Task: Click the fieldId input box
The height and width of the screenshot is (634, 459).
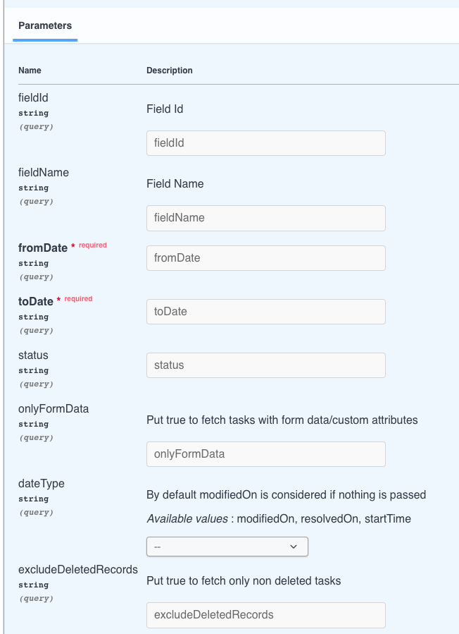Action: (x=265, y=143)
